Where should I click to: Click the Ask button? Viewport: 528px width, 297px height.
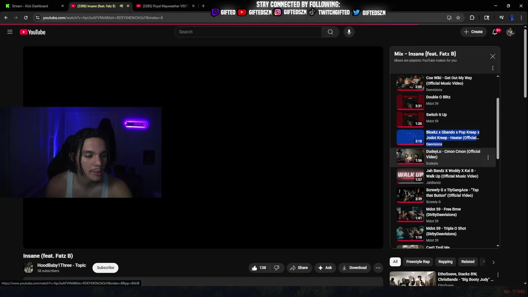click(325, 268)
